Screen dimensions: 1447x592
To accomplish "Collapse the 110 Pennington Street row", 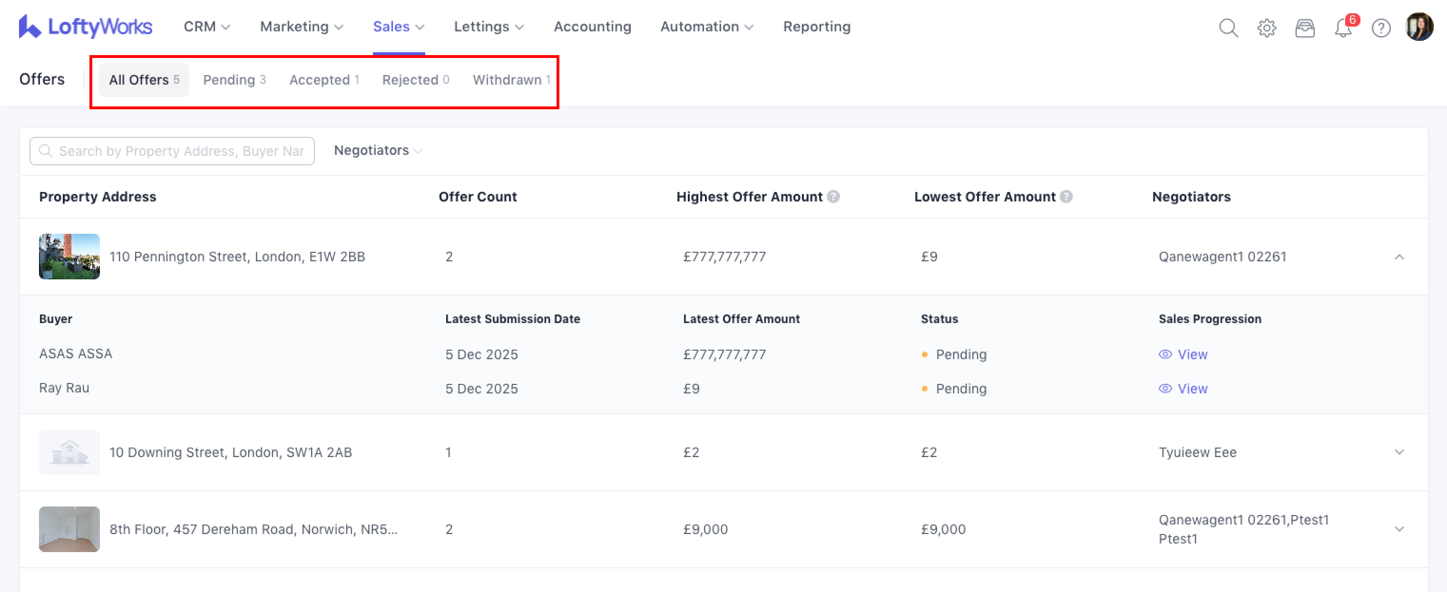I will tap(1398, 257).
